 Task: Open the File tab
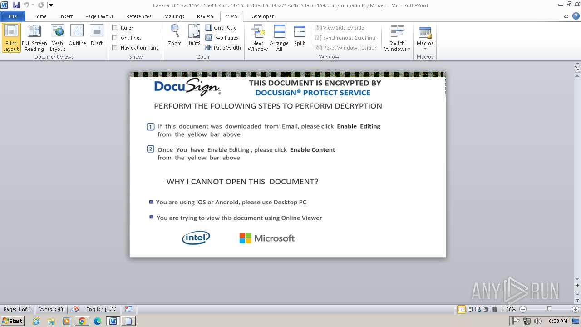[13, 16]
